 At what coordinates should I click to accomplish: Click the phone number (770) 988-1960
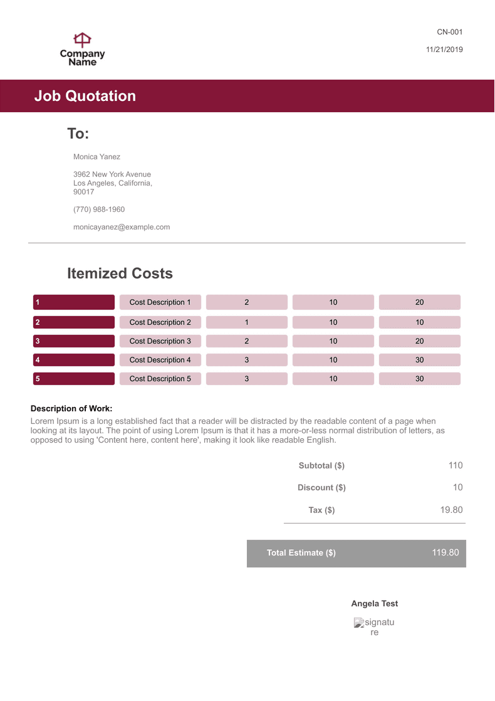click(99, 209)
